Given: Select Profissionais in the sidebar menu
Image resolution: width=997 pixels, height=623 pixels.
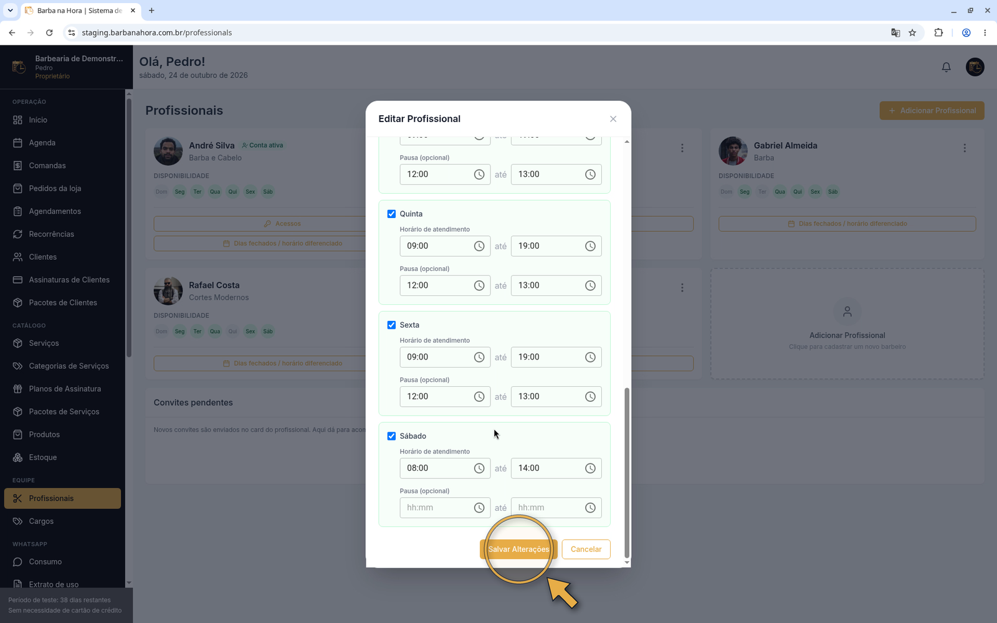Looking at the screenshot, I should pos(62,498).
